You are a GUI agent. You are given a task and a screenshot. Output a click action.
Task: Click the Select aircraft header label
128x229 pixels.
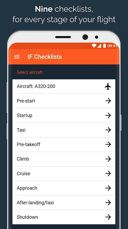(x=30, y=72)
